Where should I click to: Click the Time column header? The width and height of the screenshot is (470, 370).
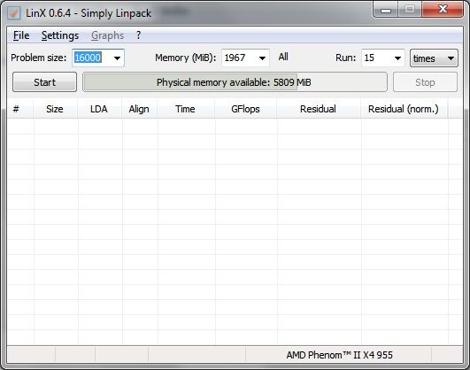(186, 109)
